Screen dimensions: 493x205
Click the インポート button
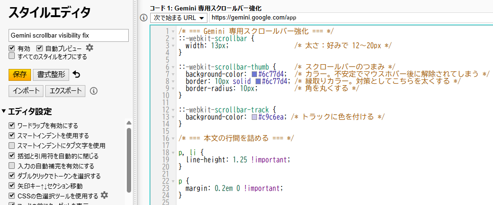(x=26, y=91)
